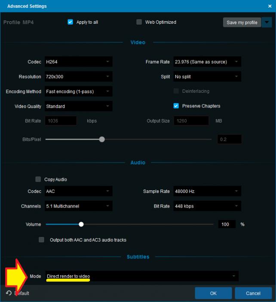Click the Cancel button
276x302 pixels.
pyautogui.click(x=253, y=293)
